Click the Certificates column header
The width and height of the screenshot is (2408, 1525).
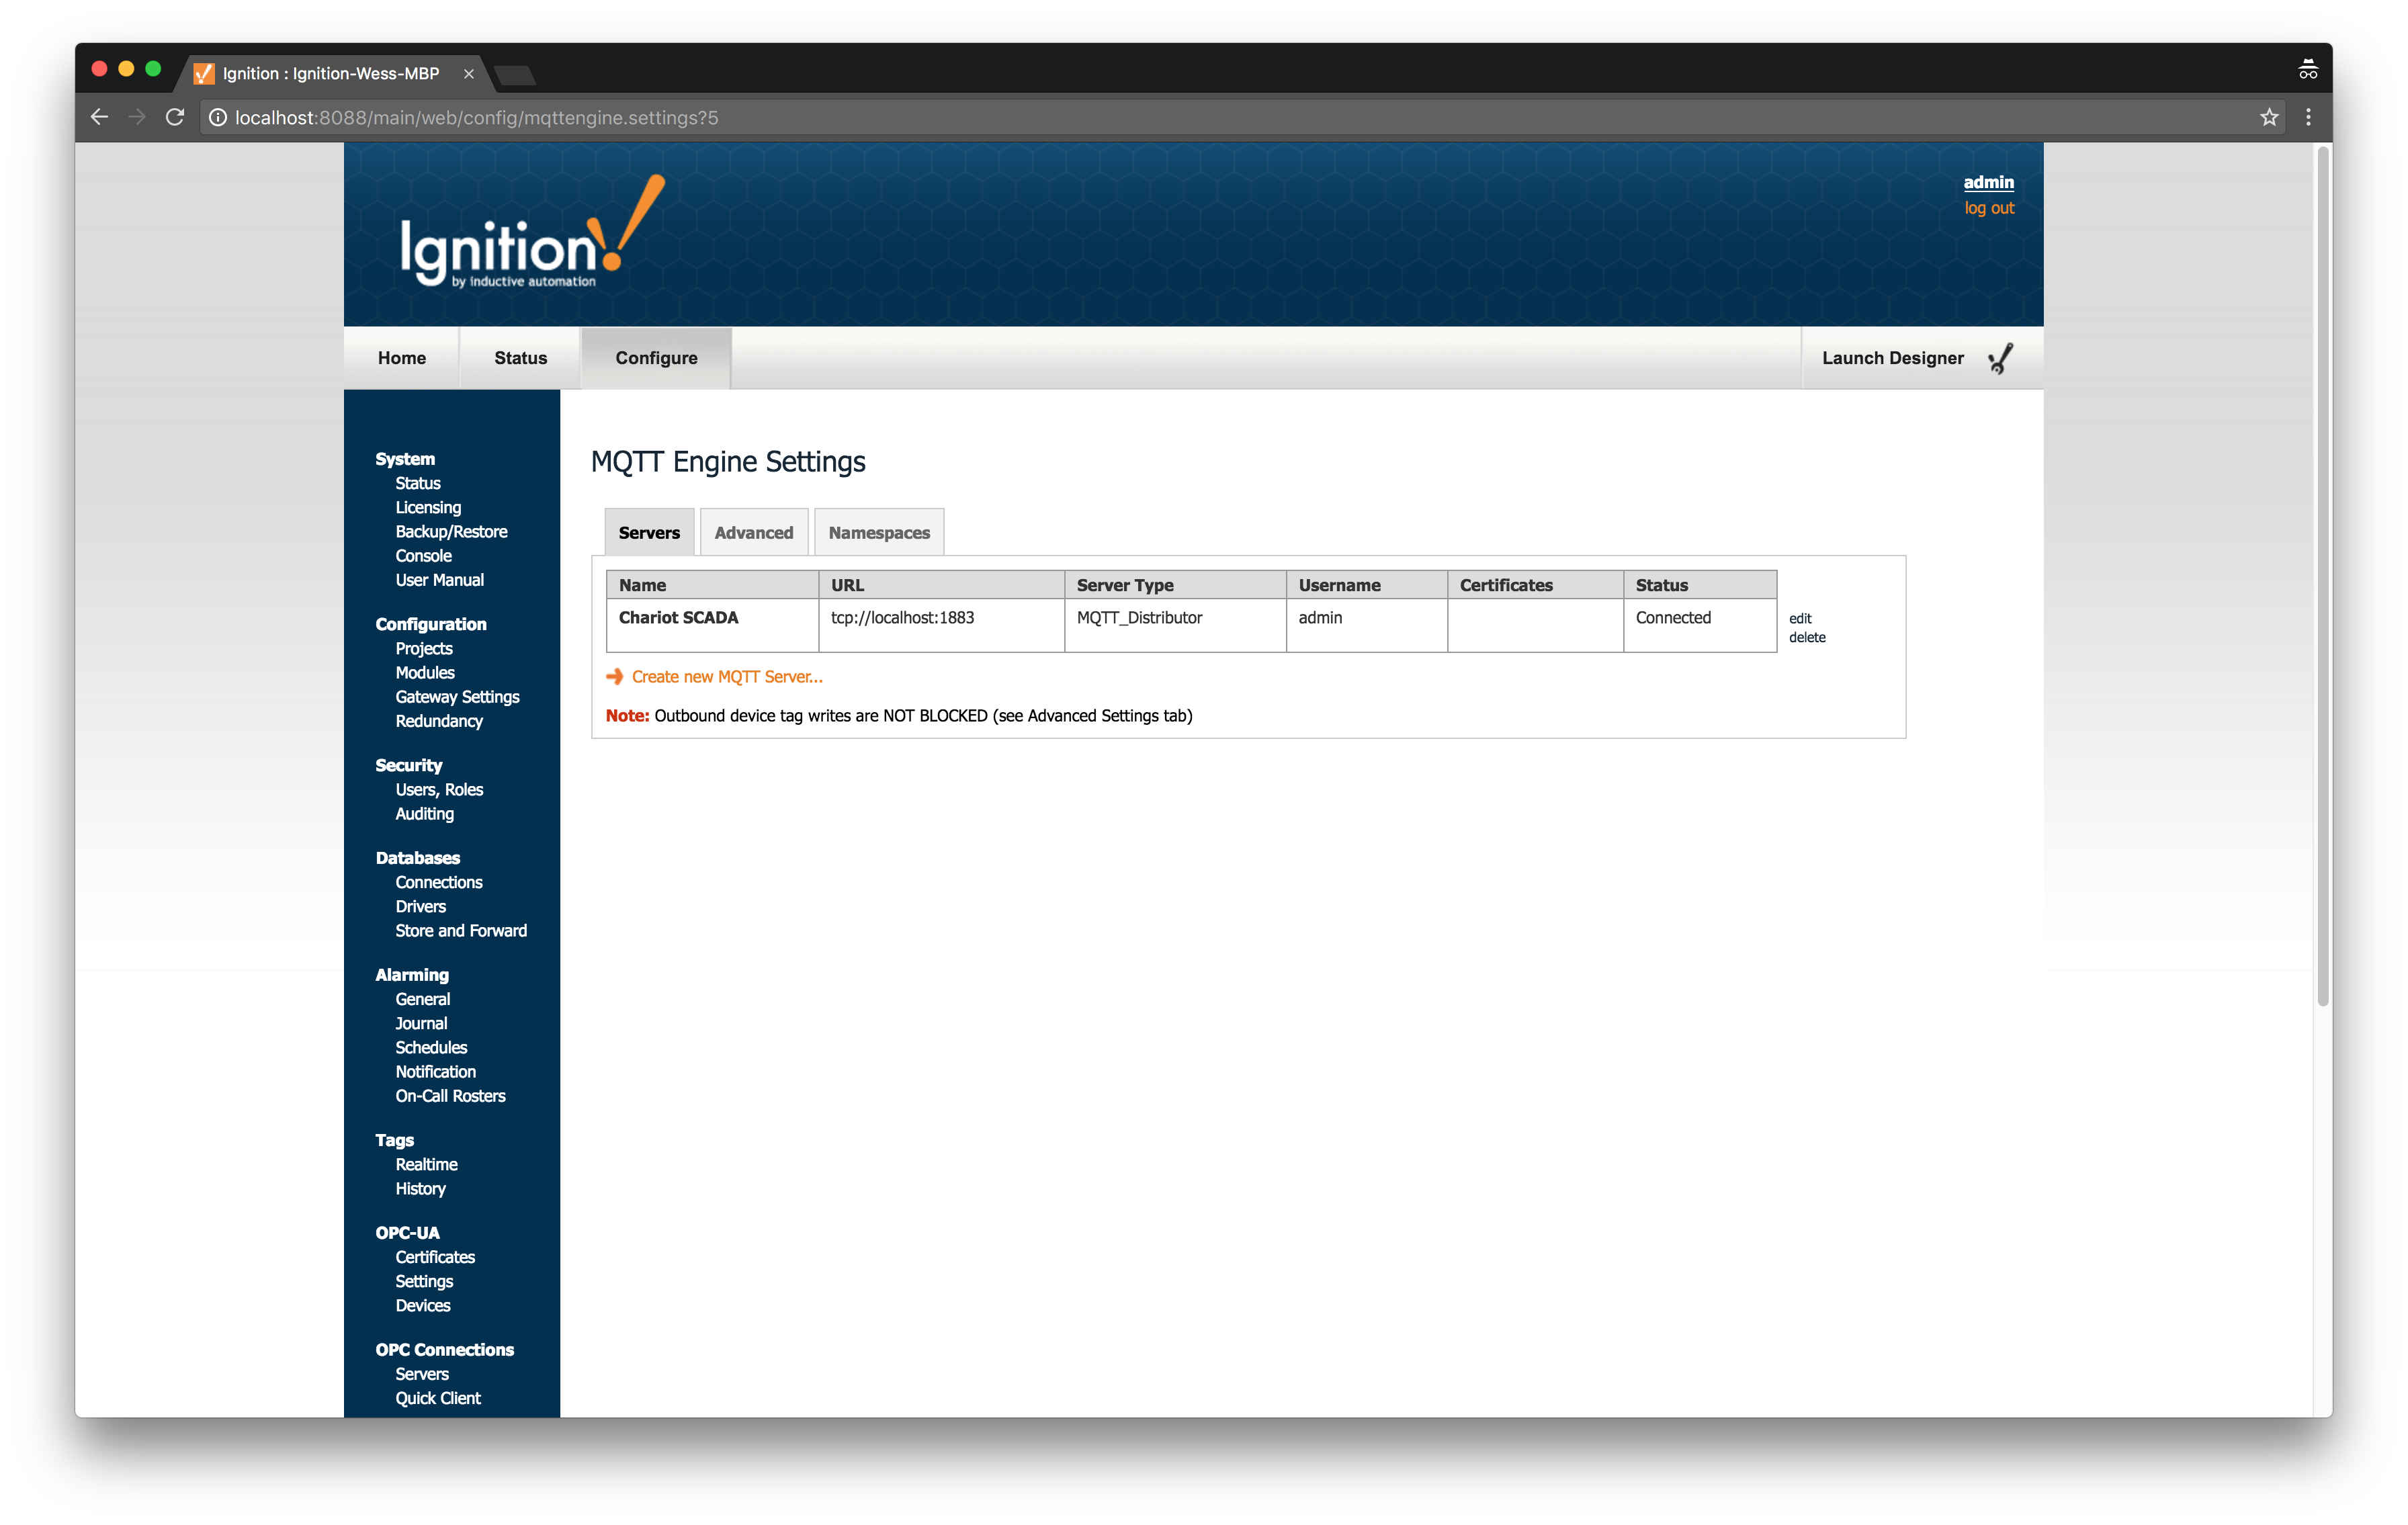(x=1535, y=585)
